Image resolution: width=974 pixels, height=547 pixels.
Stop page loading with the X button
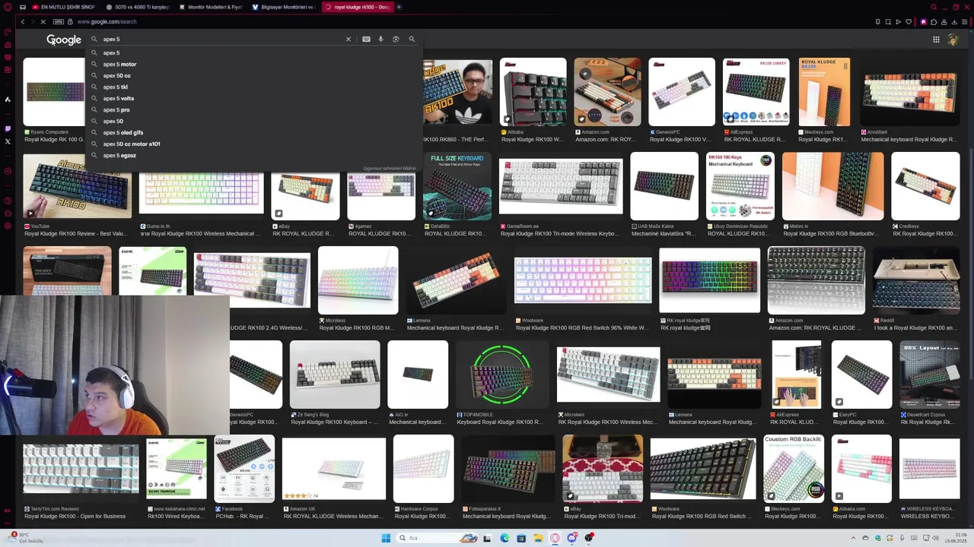(x=43, y=22)
